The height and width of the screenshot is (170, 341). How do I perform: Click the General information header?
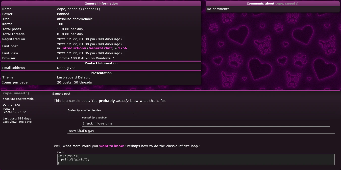[x=101, y=4]
